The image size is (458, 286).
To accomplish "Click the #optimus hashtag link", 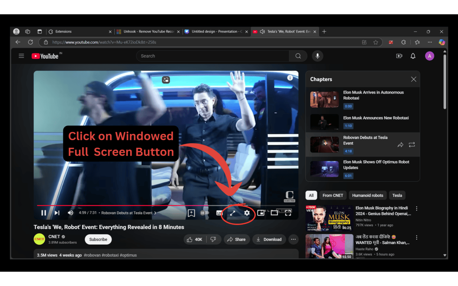I will [128, 255].
